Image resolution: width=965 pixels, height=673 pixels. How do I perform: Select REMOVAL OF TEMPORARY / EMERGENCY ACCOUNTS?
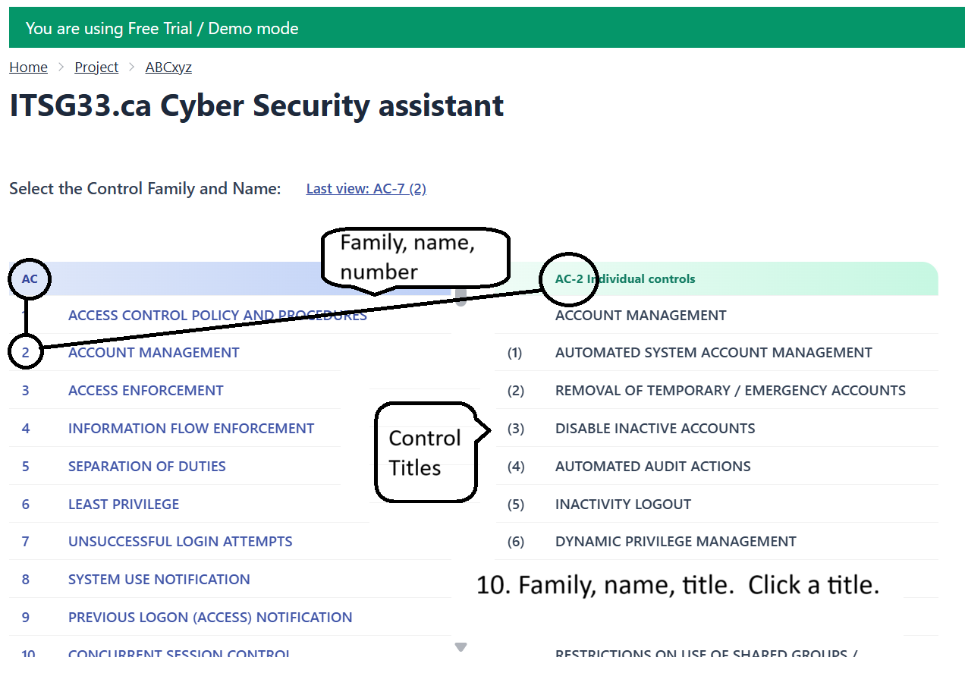click(731, 391)
